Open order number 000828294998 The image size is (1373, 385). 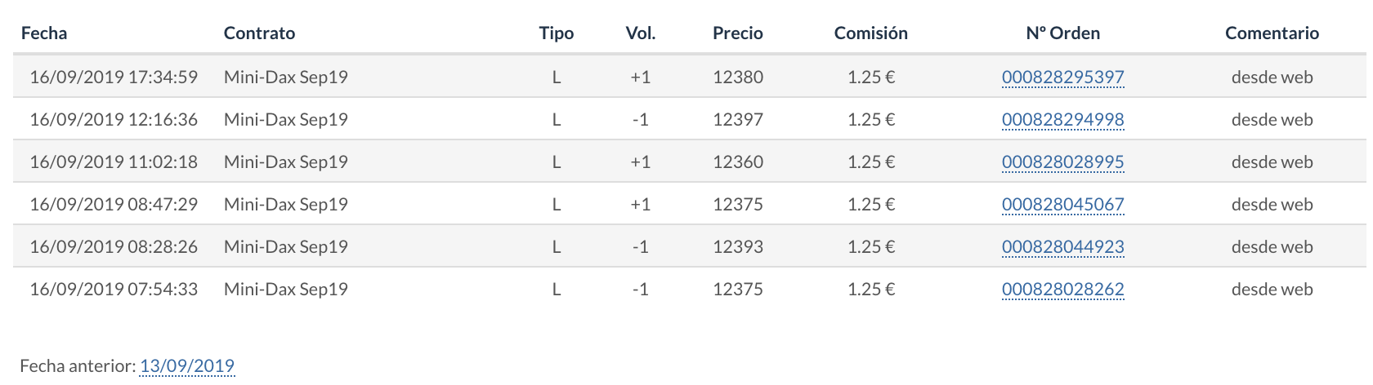point(1062,120)
